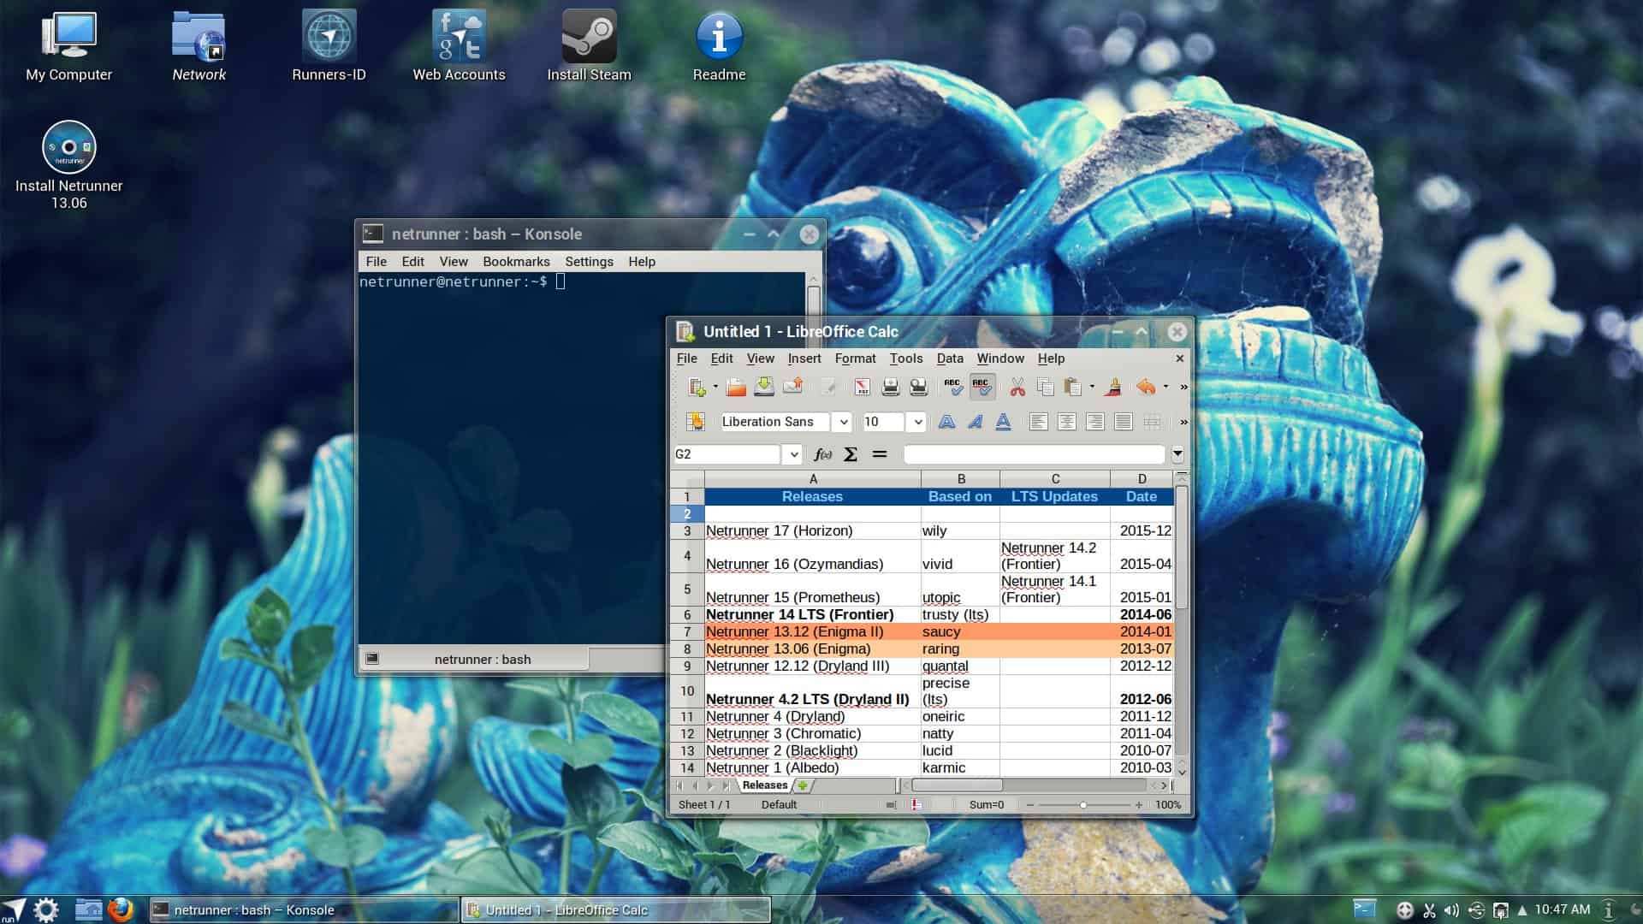
Task: Save the document with the green-arrow icon
Action: (764, 388)
